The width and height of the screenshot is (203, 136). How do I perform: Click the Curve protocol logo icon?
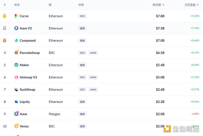[x=16, y=16]
